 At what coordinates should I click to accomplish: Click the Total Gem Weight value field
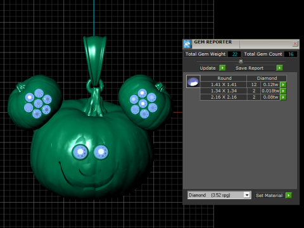[x=234, y=54]
